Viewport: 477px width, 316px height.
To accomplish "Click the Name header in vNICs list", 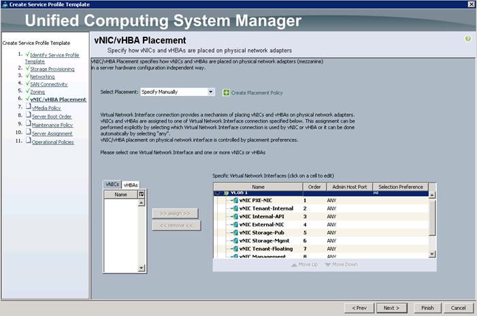I will [120, 194].
